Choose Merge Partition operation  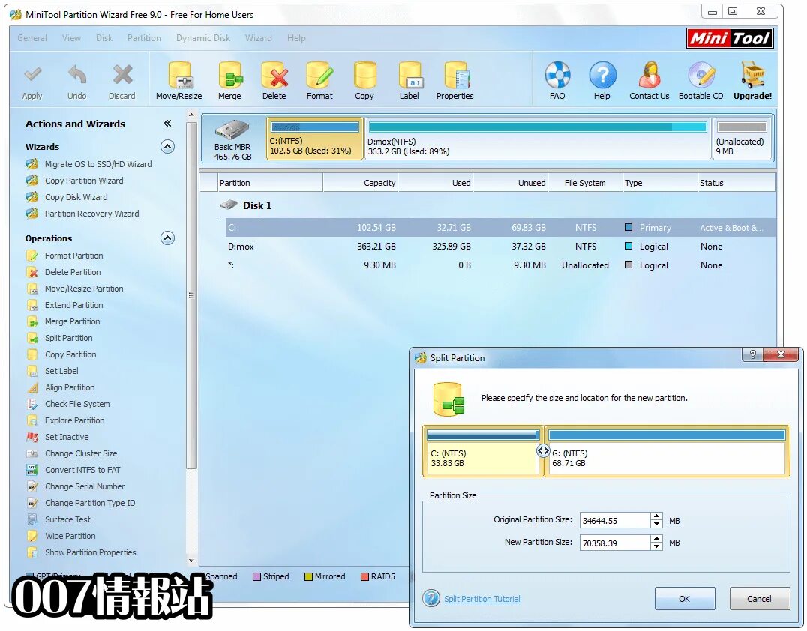(x=72, y=321)
